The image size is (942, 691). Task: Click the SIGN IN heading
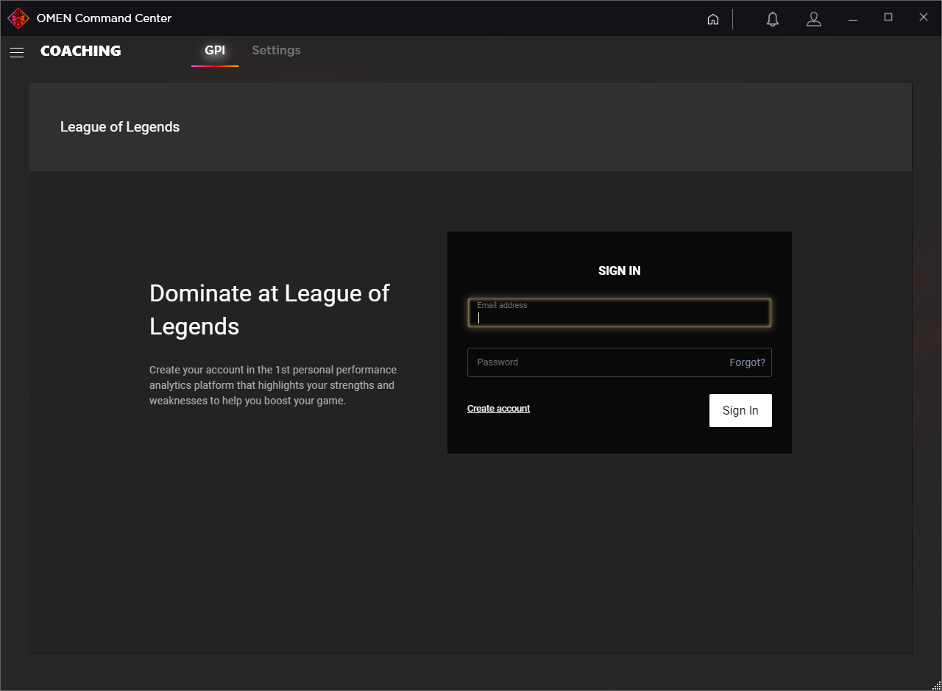(x=620, y=271)
